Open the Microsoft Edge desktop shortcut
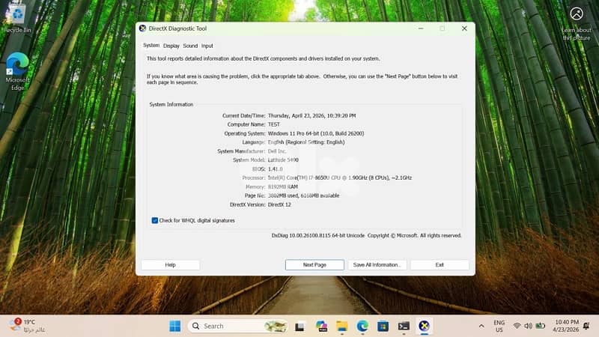Image resolution: width=599 pixels, height=337 pixels. point(17,71)
